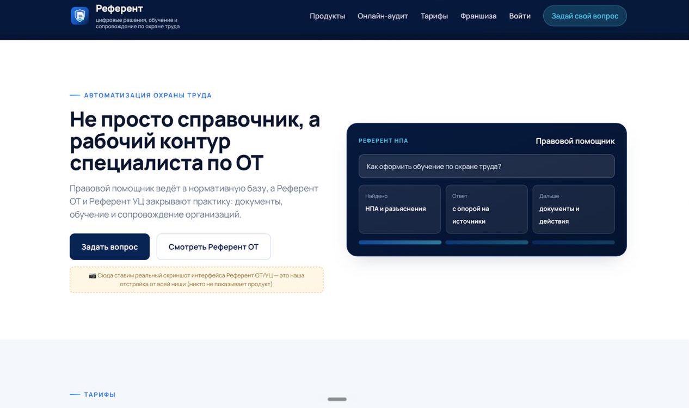Click the "Задать вопрос" dark button
Image resolution: width=689 pixels, height=408 pixels.
(x=109, y=246)
